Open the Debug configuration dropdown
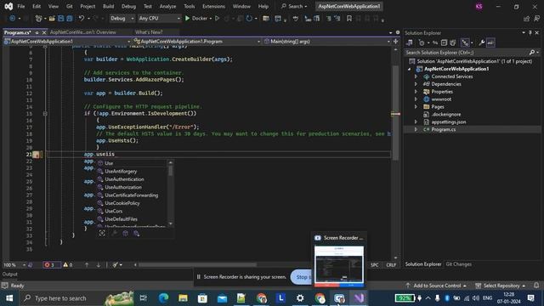Screen dimensions: 544x306 [122, 19]
